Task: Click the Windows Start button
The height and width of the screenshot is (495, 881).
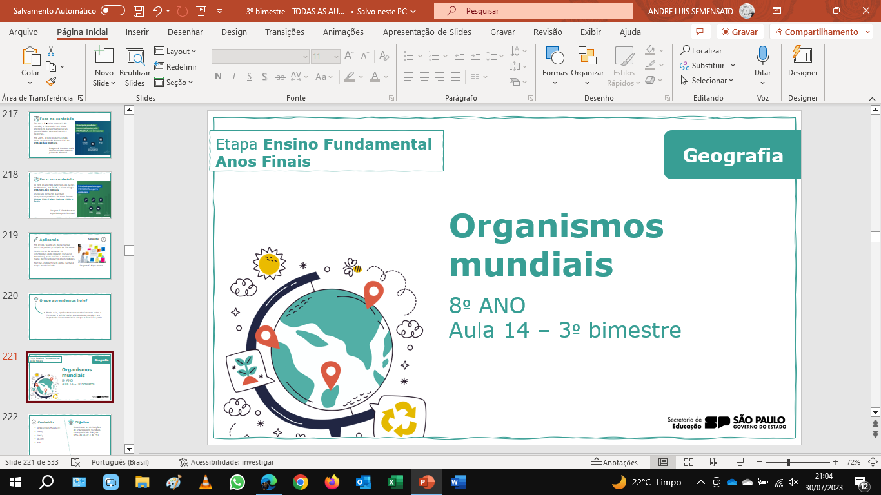Action: (15, 481)
